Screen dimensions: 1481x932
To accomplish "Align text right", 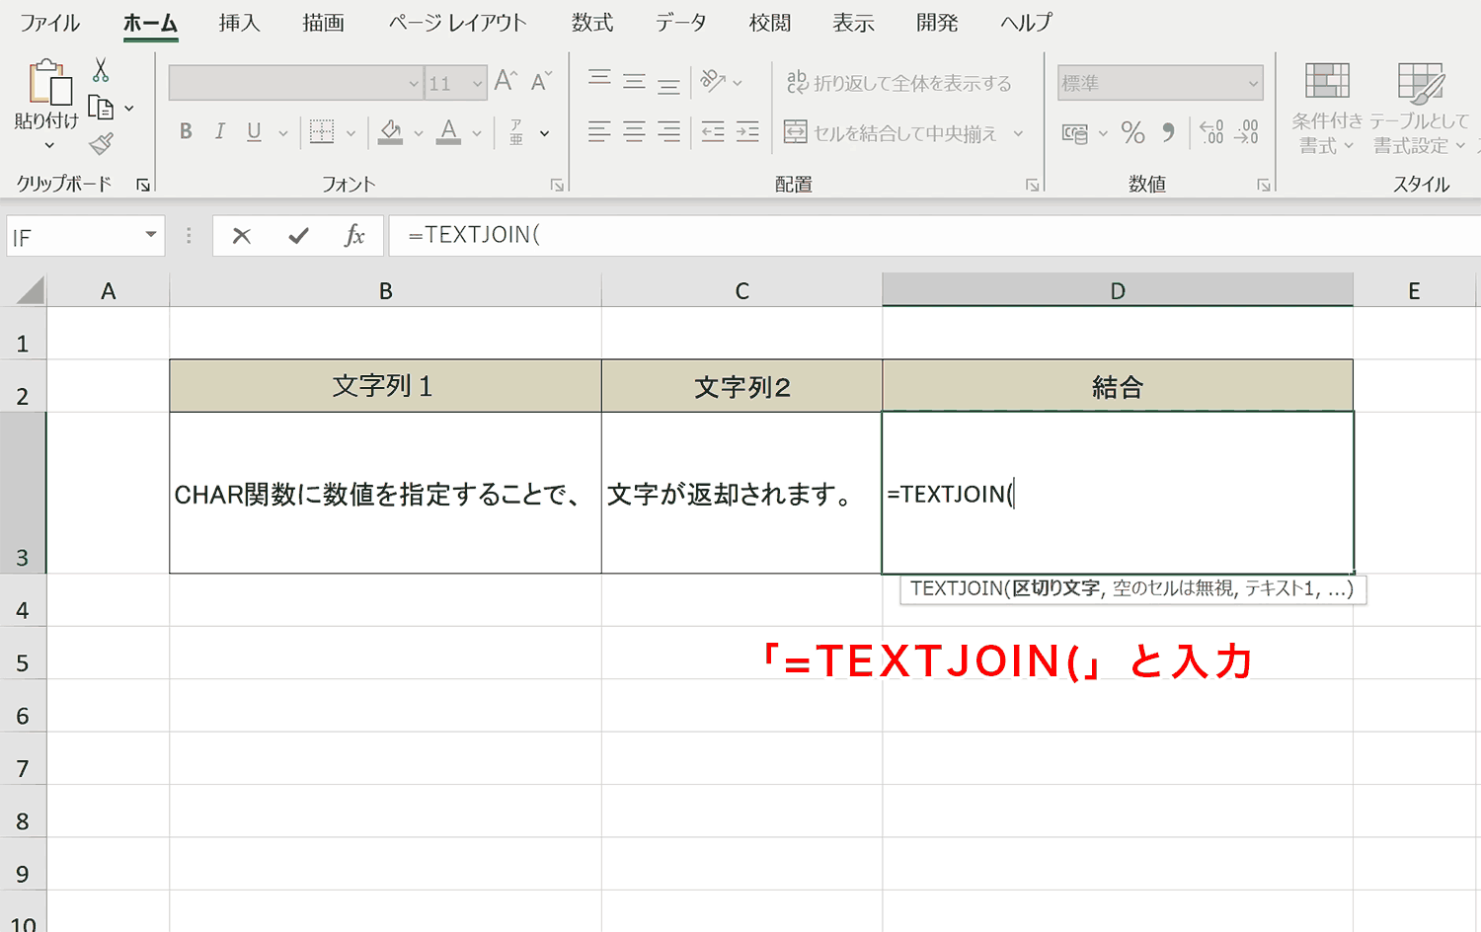I will [x=668, y=131].
